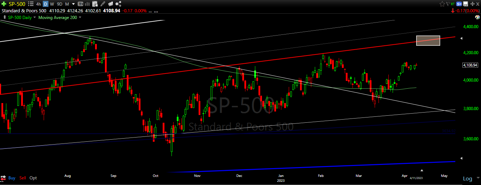This screenshot has width=481, height=185.
Task: Open the folder layouts icon
Action: [x=111, y=4]
